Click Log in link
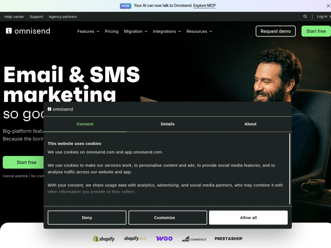This screenshot has width=331, height=248. 322,16
